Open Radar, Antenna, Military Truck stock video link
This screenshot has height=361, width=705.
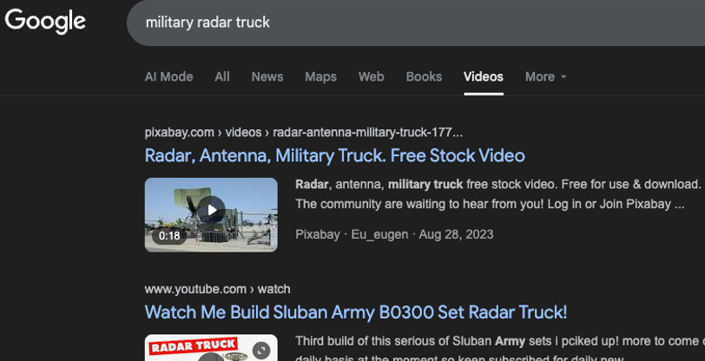pos(334,155)
